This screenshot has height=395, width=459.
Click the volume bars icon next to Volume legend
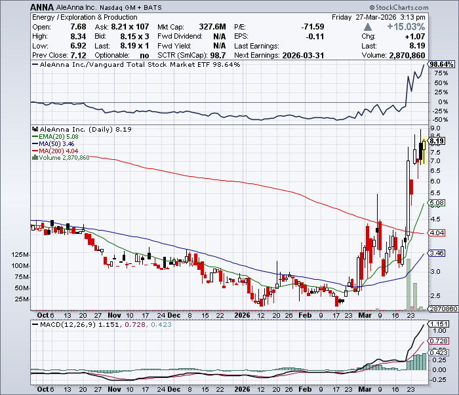[35, 158]
